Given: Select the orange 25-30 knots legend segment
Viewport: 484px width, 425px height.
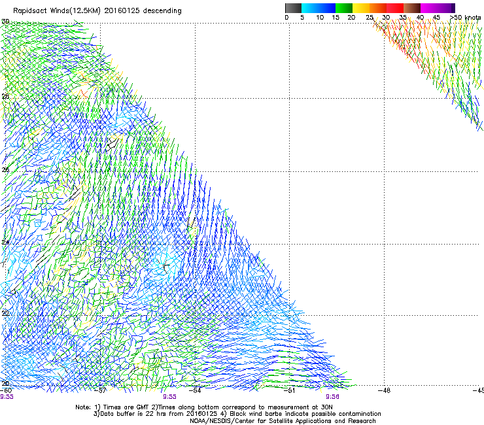Looking at the screenshot, I should (x=378, y=8).
